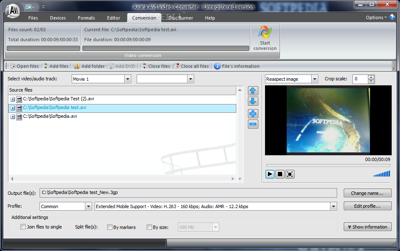The width and height of the screenshot is (400, 251).
Task: Open the Formats tab
Action: point(86,18)
